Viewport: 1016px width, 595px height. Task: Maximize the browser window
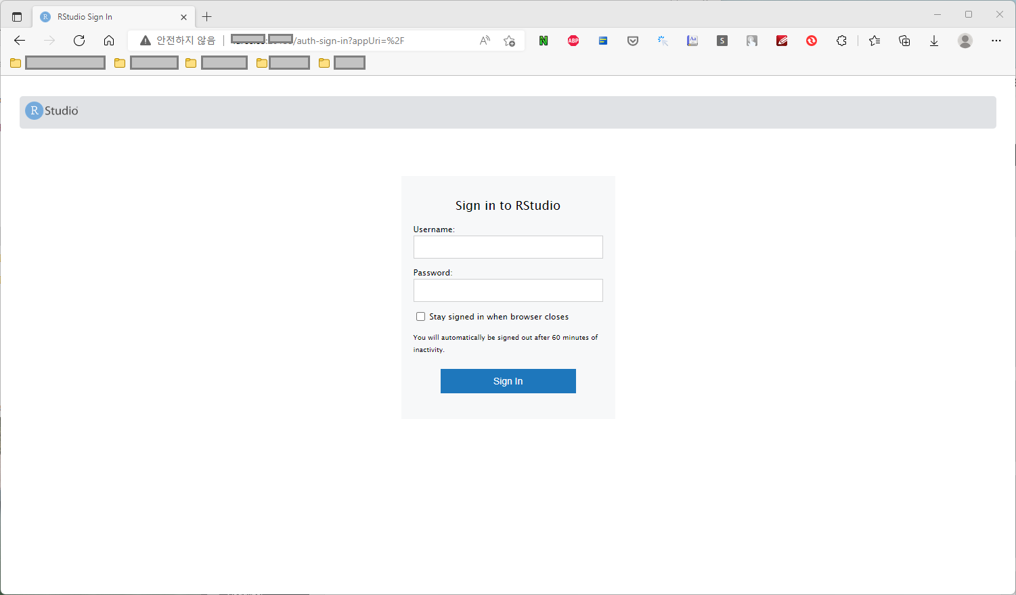tap(969, 14)
